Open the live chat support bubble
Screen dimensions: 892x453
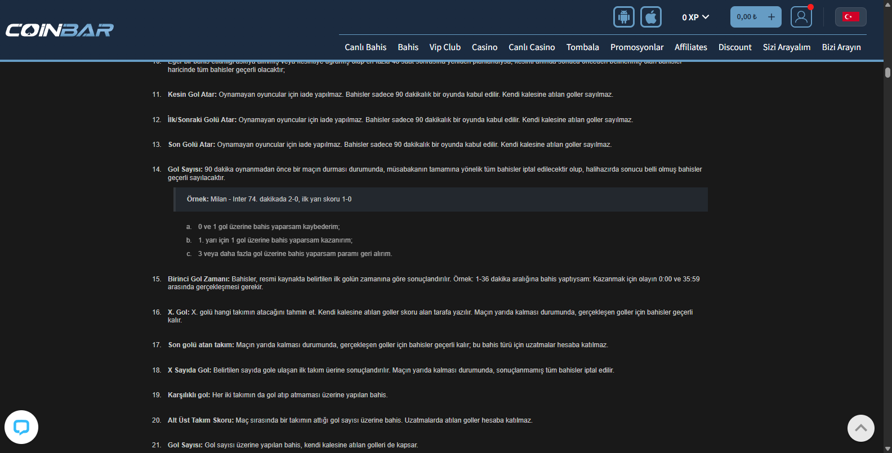coord(21,427)
